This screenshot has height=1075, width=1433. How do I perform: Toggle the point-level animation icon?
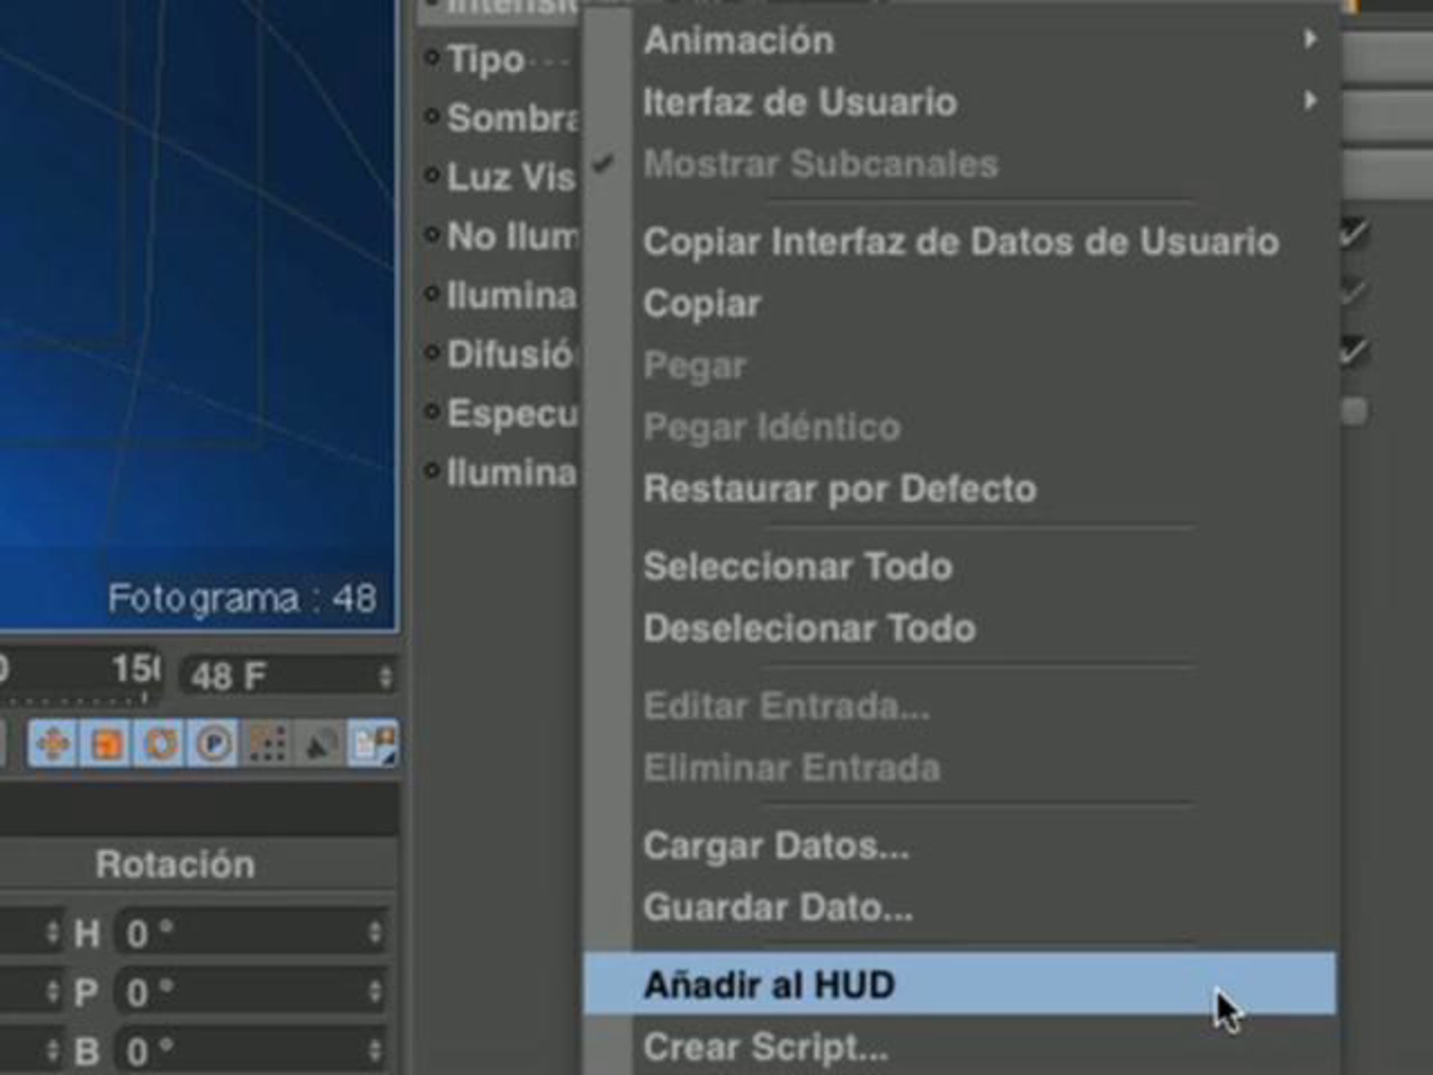[x=267, y=742]
